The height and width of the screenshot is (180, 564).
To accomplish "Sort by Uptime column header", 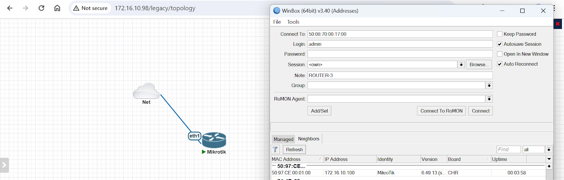I will coord(509,159).
